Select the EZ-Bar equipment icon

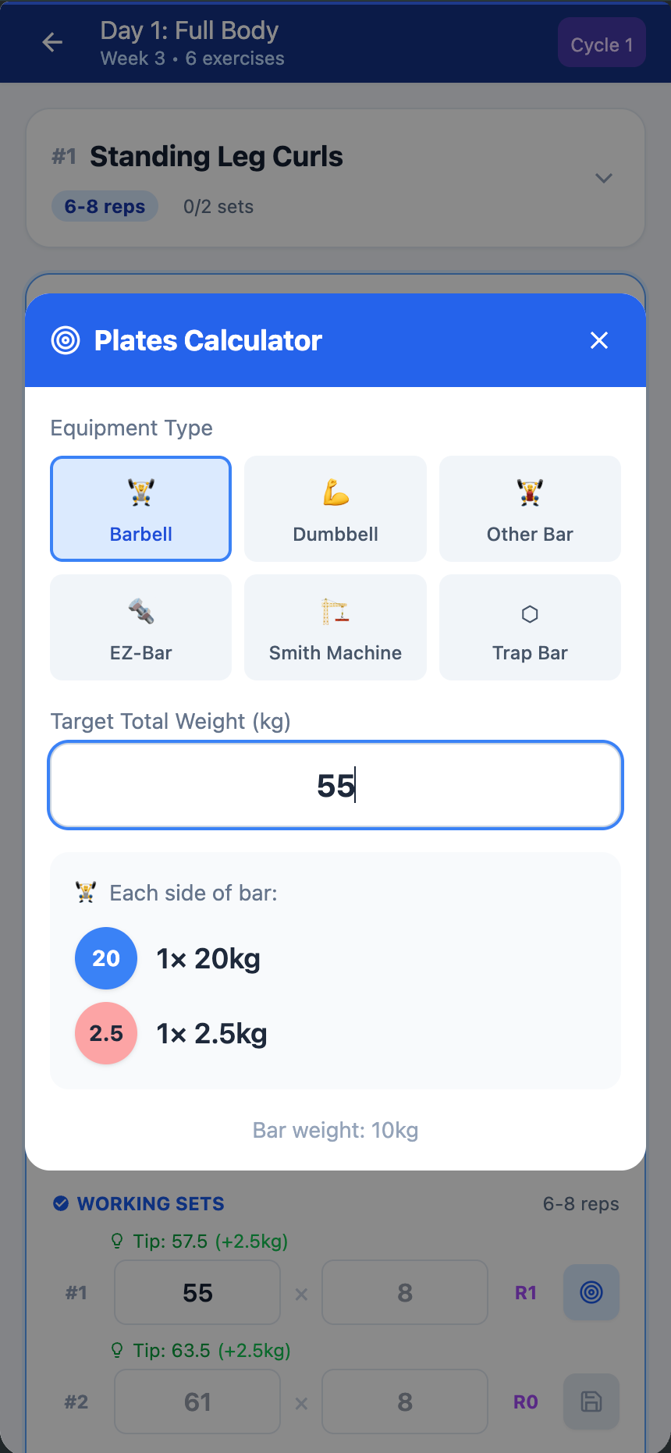(x=140, y=611)
